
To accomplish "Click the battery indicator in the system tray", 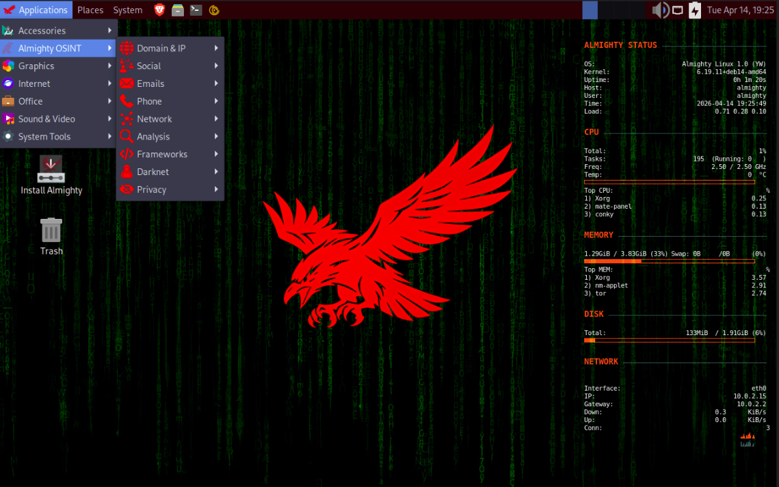I will tap(694, 10).
